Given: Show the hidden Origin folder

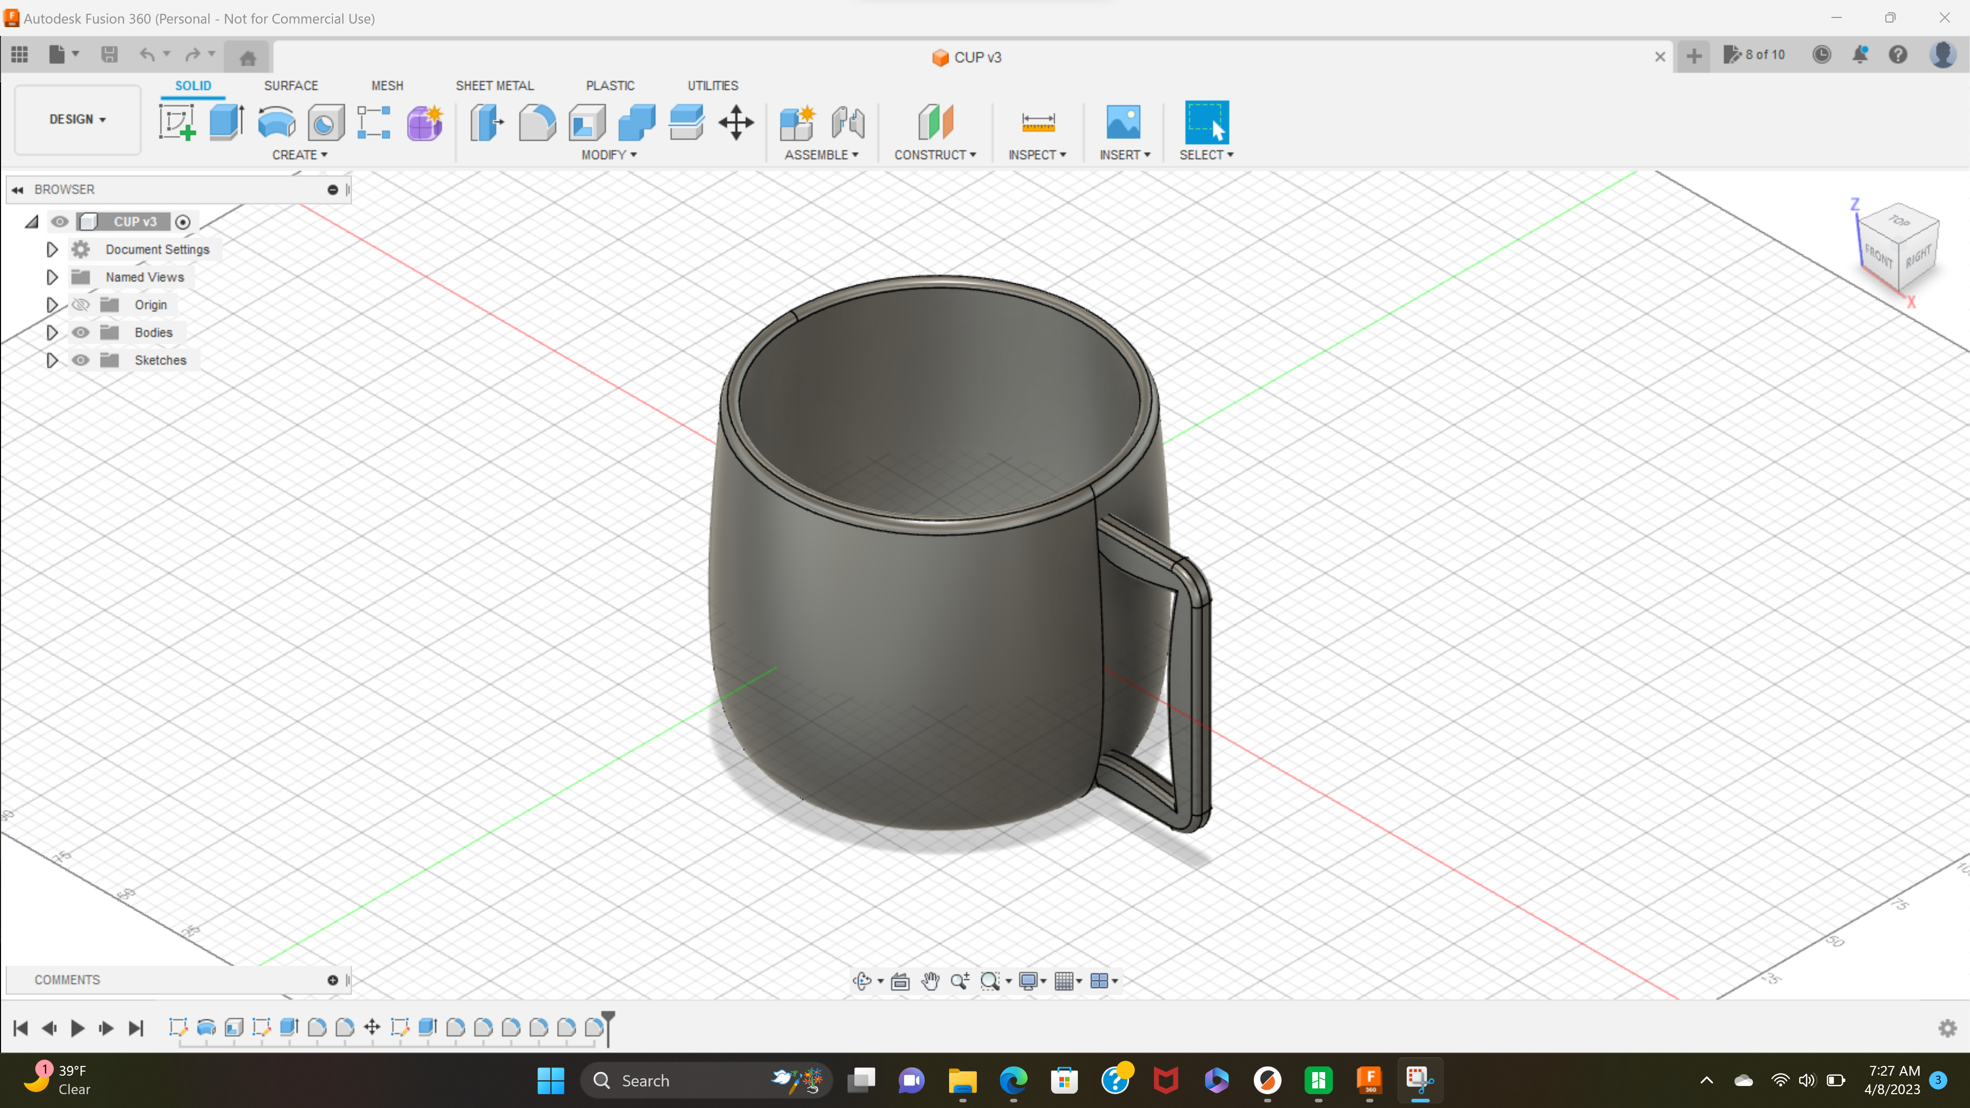Looking at the screenshot, I should tap(81, 305).
